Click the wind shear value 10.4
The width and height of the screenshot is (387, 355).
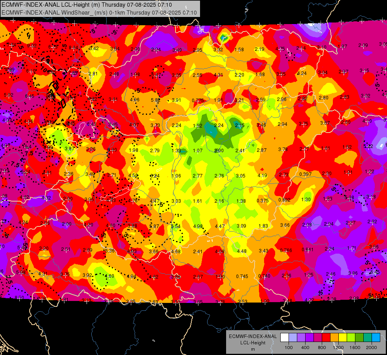(x=26, y=147)
